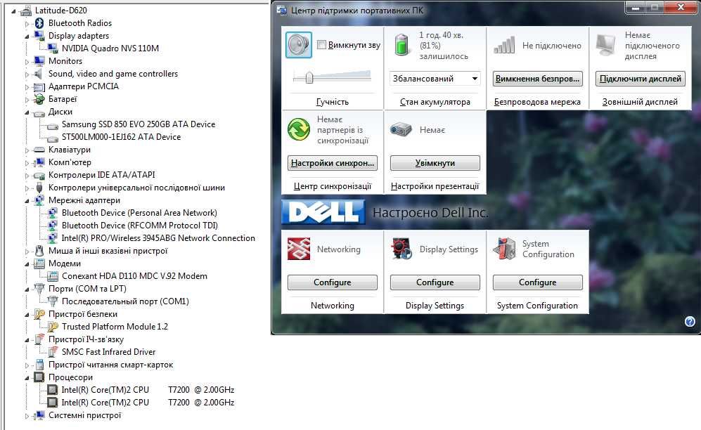
Task: Expand the Системні пристрої node
Action: click(27, 416)
